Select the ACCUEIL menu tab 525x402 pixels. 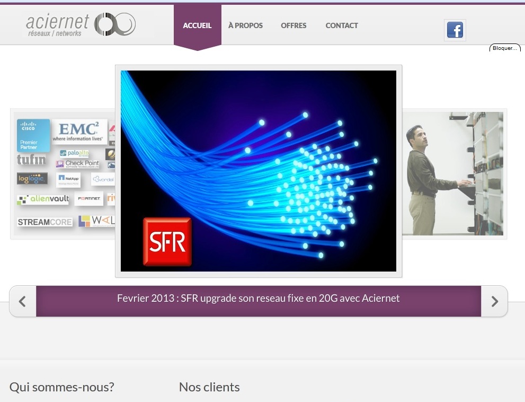tap(197, 25)
